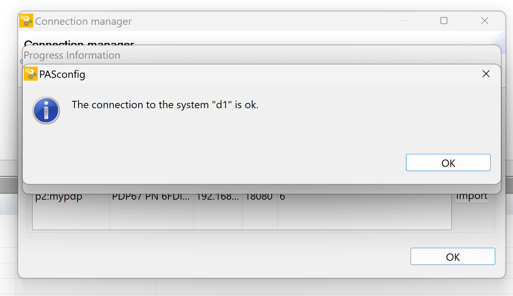The height and width of the screenshot is (296, 513).
Task: Click the blue information icon
Action: 46,110
